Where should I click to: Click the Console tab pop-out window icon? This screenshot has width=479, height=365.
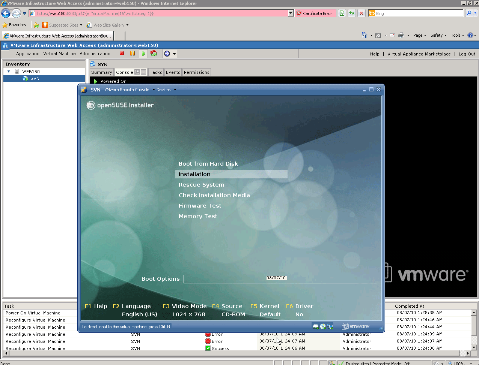tap(137, 72)
